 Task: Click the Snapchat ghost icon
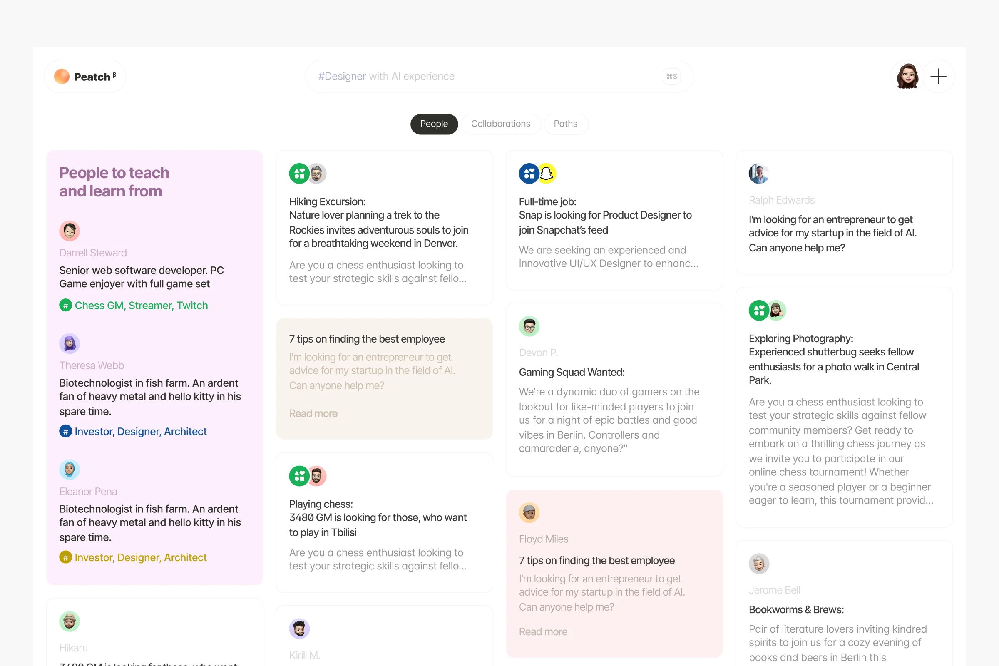(547, 173)
